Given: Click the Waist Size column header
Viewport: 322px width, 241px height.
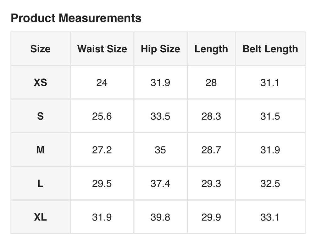Looking at the screenshot, I should pyautogui.click(x=102, y=49).
